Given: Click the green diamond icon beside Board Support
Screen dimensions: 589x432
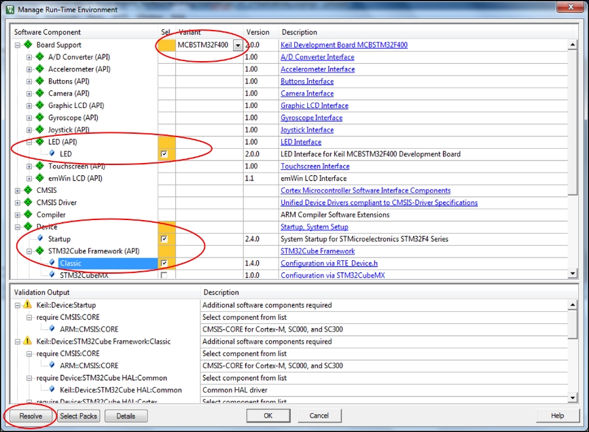Looking at the screenshot, I should 28,45.
